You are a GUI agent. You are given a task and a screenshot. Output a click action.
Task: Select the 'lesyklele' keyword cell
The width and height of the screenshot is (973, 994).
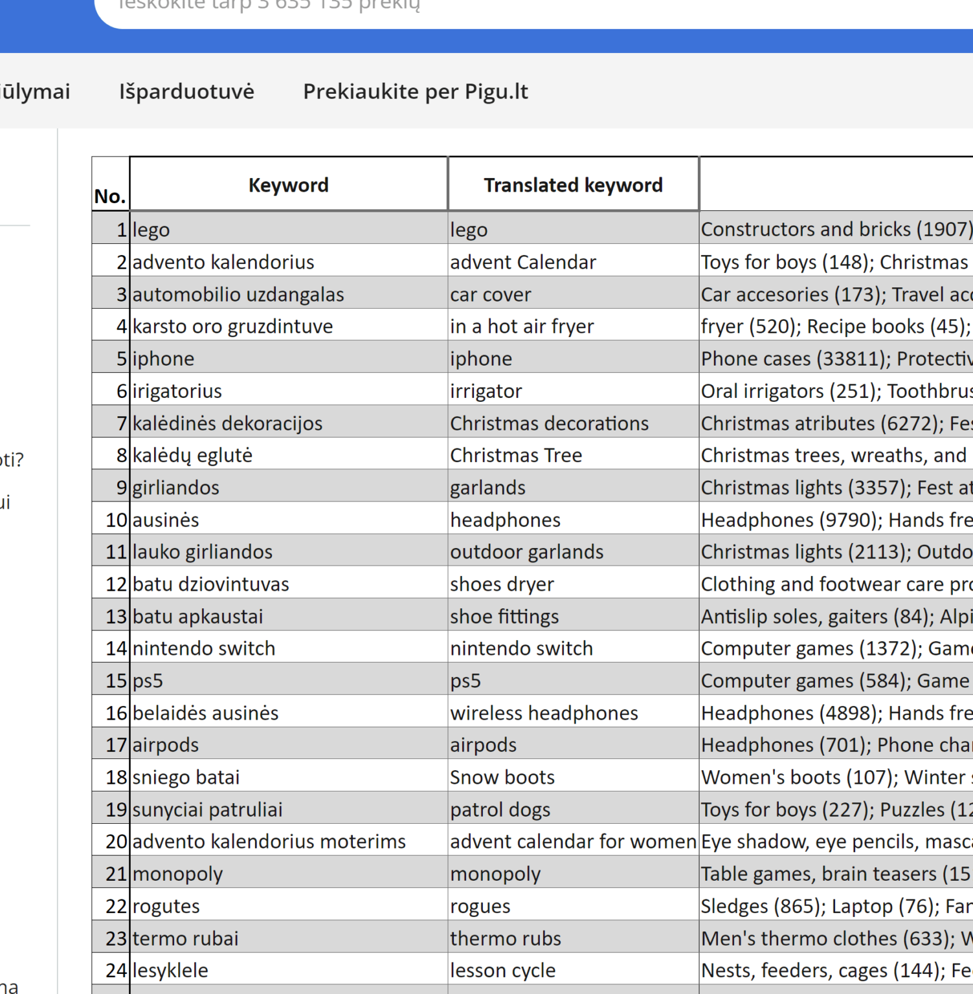click(x=289, y=969)
